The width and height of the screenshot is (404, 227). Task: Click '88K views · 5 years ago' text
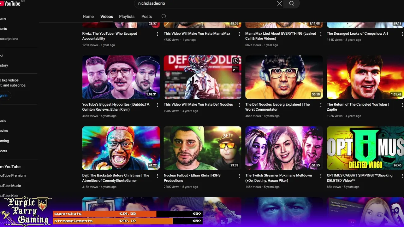pos(343,187)
